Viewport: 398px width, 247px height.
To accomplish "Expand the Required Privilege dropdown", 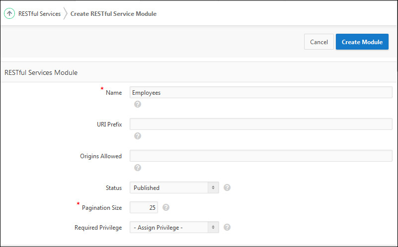I will click(x=174, y=227).
